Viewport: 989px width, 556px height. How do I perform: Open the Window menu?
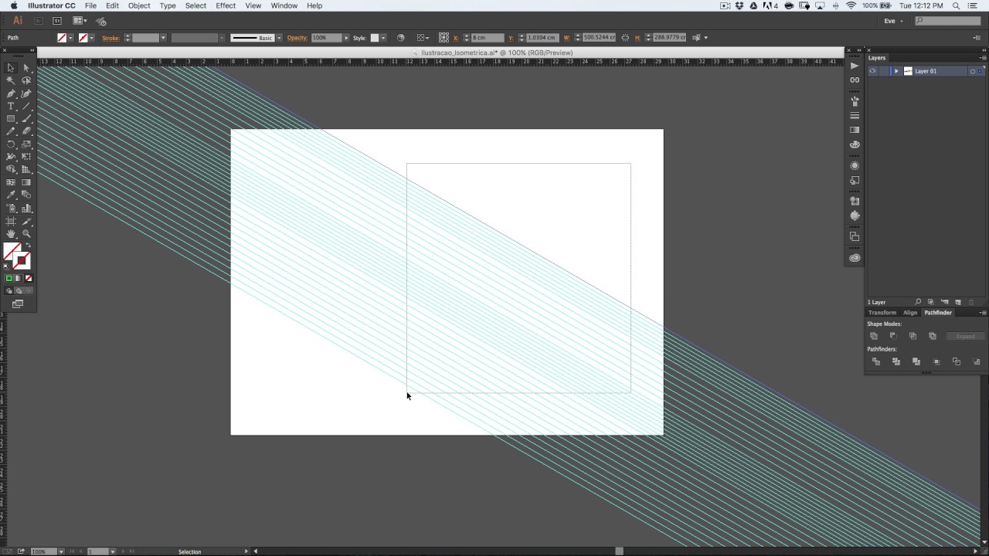(284, 5)
